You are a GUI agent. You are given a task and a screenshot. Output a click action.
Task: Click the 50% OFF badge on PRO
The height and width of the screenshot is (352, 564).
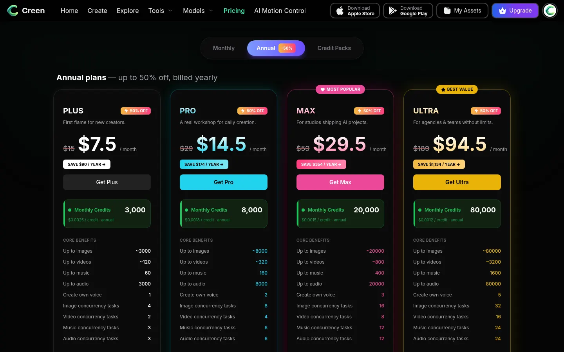pos(252,111)
